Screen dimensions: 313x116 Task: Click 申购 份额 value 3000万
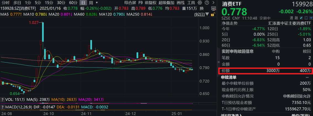coord(273,71)
